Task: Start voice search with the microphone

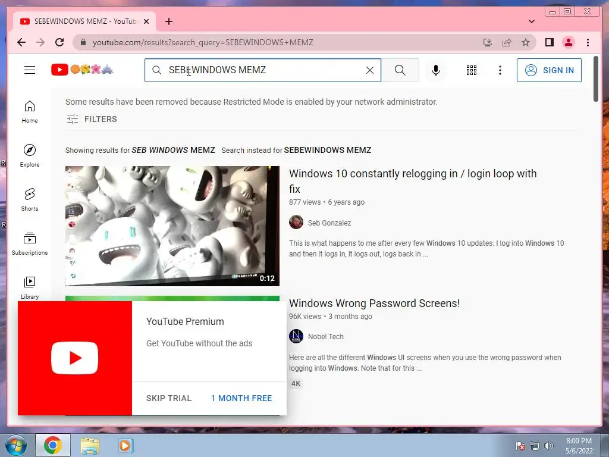Action: coord(436,70)
